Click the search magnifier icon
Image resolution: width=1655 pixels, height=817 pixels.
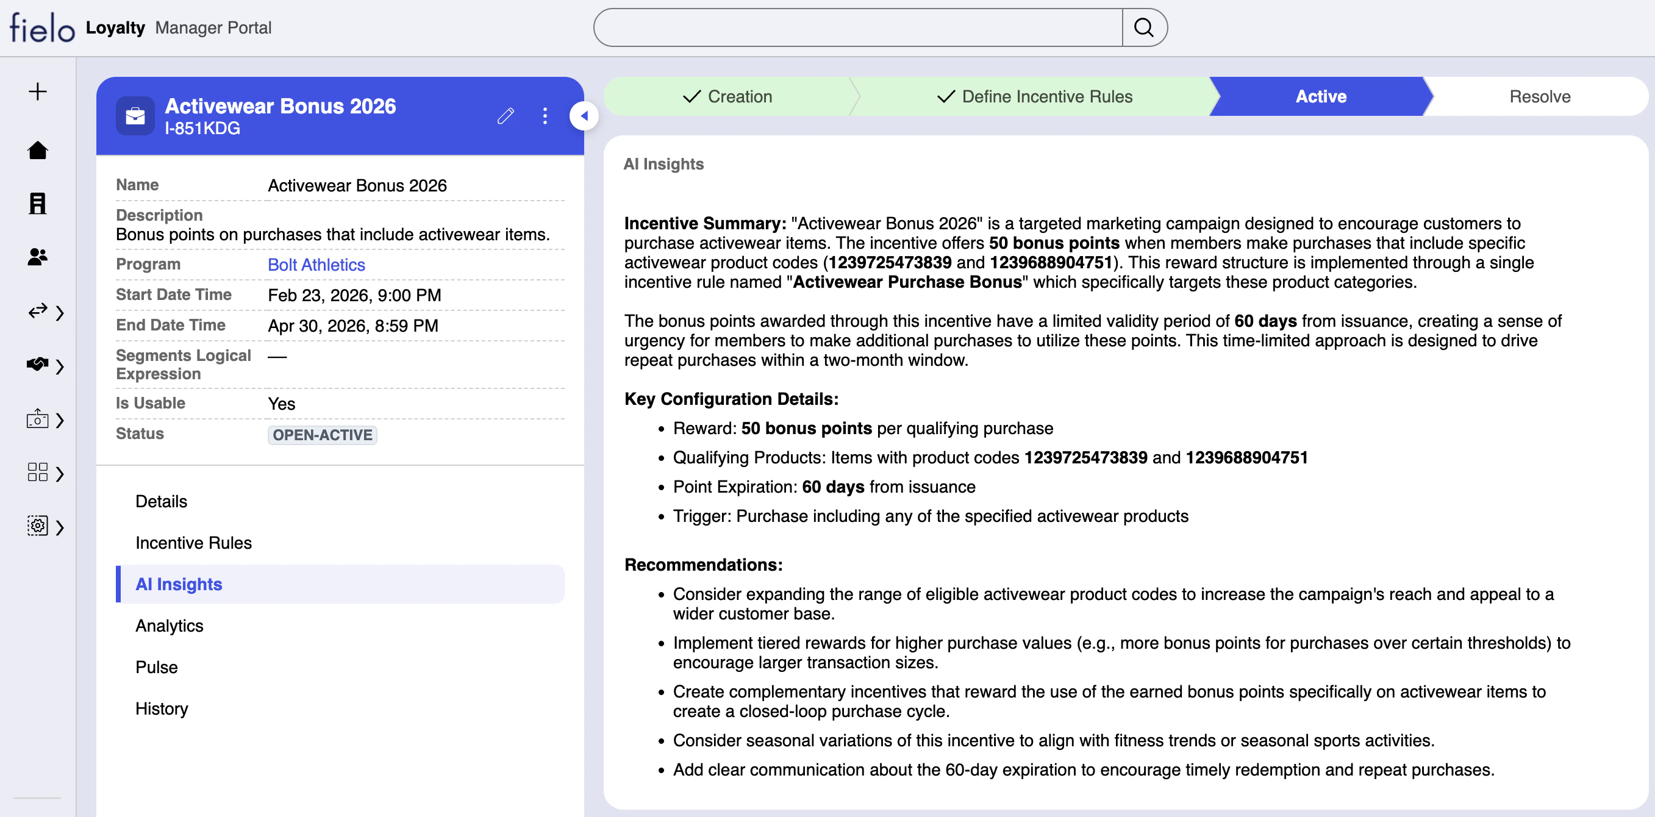(1145, 27)
